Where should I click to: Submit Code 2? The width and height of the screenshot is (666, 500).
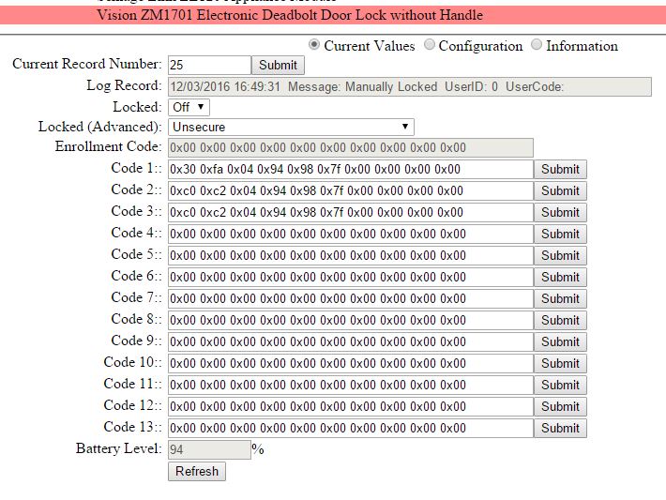coord(560,190)
